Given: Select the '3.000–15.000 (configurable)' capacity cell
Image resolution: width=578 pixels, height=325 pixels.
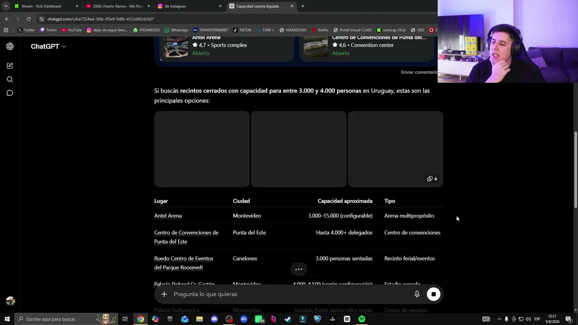Looking at the screenshot, I should tap(340, 216).
